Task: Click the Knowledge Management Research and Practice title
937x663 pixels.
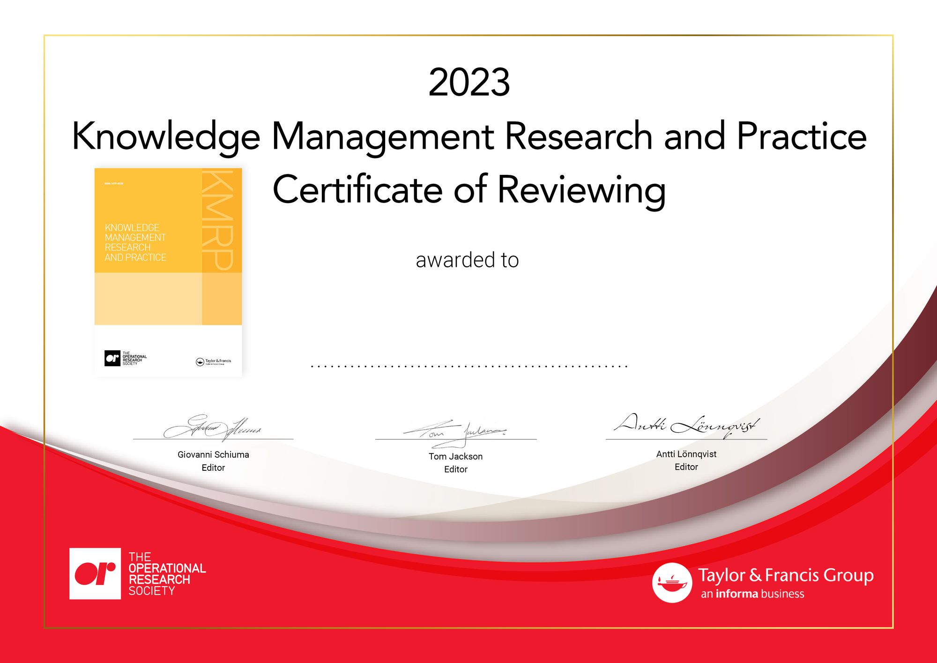Action: [469, 137]
